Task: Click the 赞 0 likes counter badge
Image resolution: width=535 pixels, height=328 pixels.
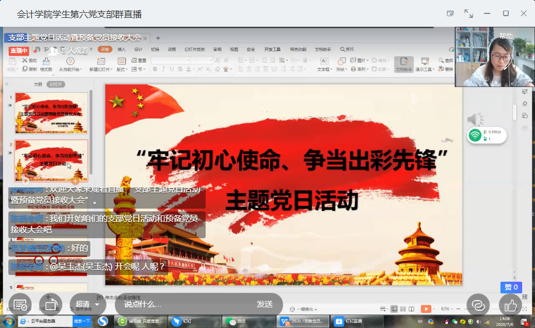Action: [510, 287]
